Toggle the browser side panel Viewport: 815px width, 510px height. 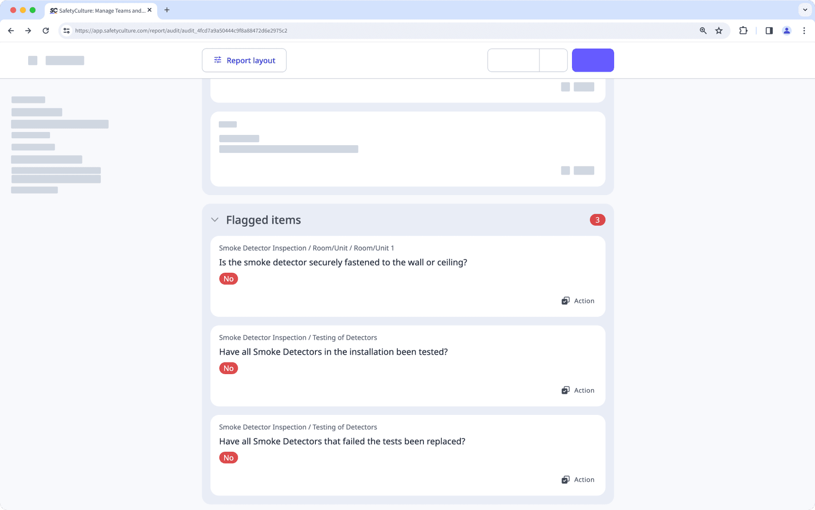click(x=769, y=31)
